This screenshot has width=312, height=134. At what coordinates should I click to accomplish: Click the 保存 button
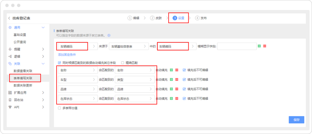click(296, 120)
